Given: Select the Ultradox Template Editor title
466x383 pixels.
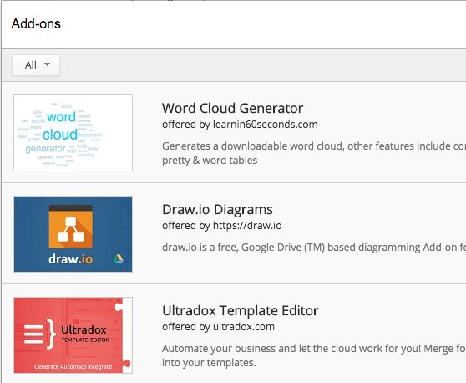Looking at the screenshot, I should click(x=241, y=311).
